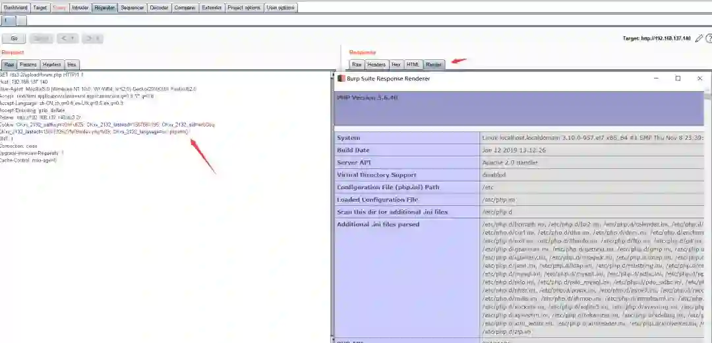Click the System row label
Viewport: 712px width, 343px height.
[348, 138]
